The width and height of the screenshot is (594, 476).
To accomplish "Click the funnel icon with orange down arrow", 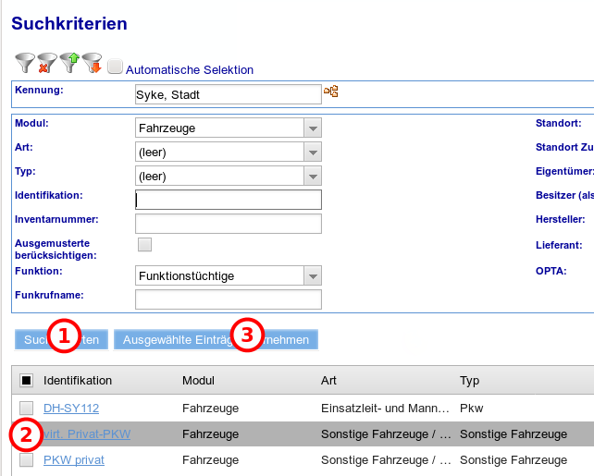I will pos(92,64).
